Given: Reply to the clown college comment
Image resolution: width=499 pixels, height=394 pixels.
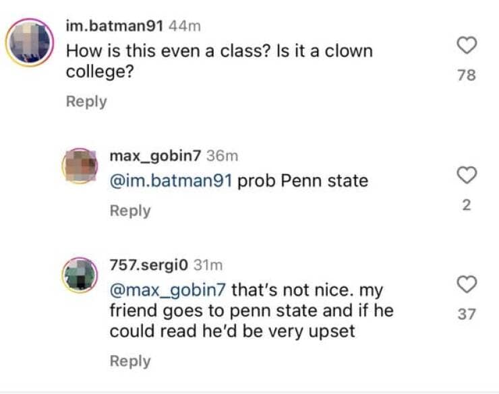Looking at the screenshot, I should pyautogui.click(x=86, y=101).
